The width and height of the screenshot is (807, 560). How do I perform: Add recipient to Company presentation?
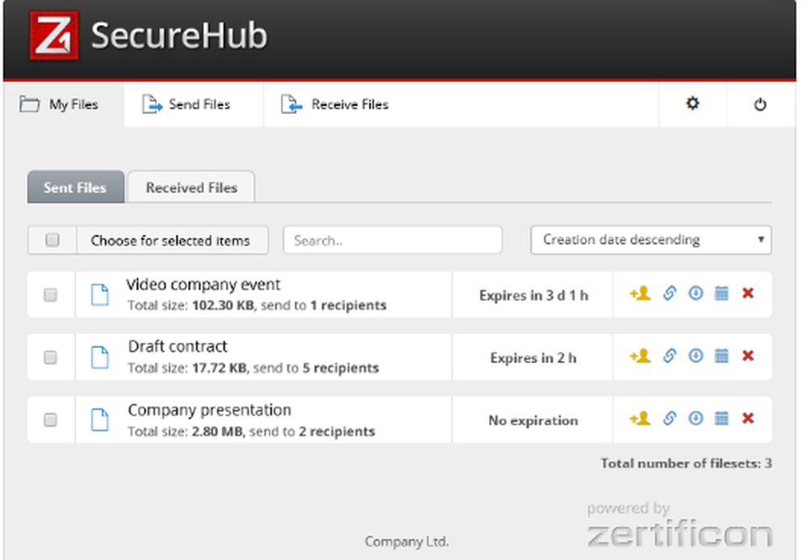click(640, 419)
